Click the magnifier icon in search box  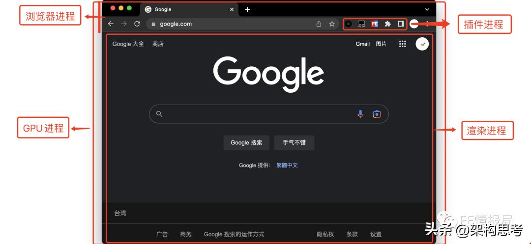coord(159,114)
